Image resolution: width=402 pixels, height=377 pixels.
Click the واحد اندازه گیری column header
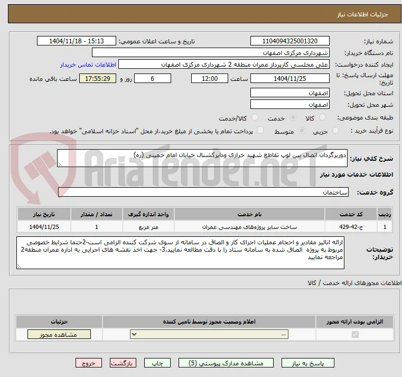(x=148, y=214)
